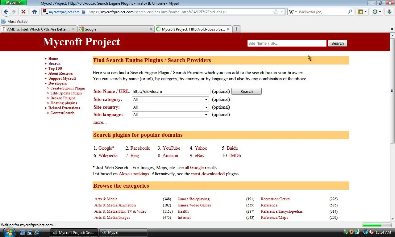Expand the Site country dropdown
The height and width of the screenshot is (237, 395).
click(x=170, y=107)
